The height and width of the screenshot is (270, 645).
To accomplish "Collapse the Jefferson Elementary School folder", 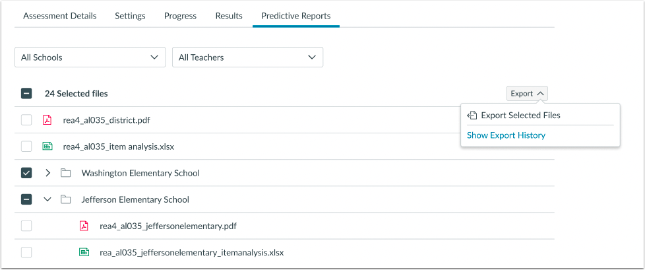I will point(47,199).
